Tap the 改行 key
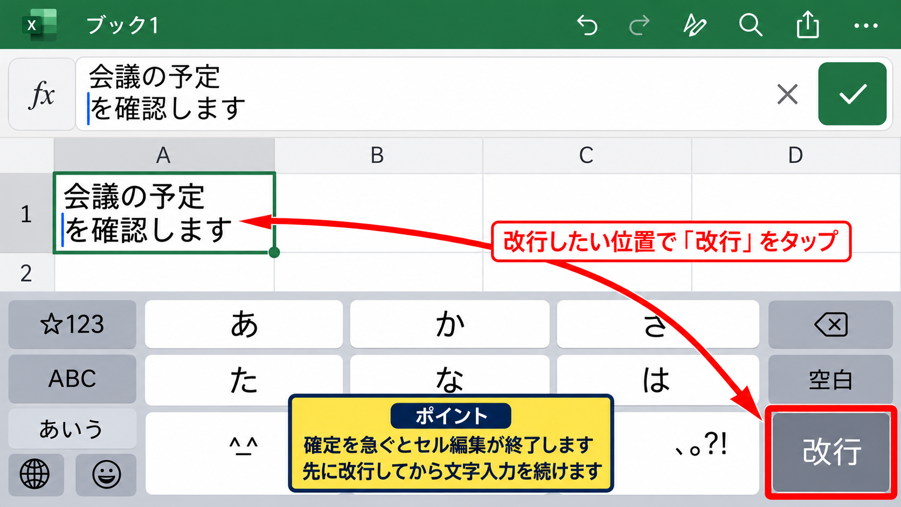This screenshot has height=507, width=901. coord(831,452)
